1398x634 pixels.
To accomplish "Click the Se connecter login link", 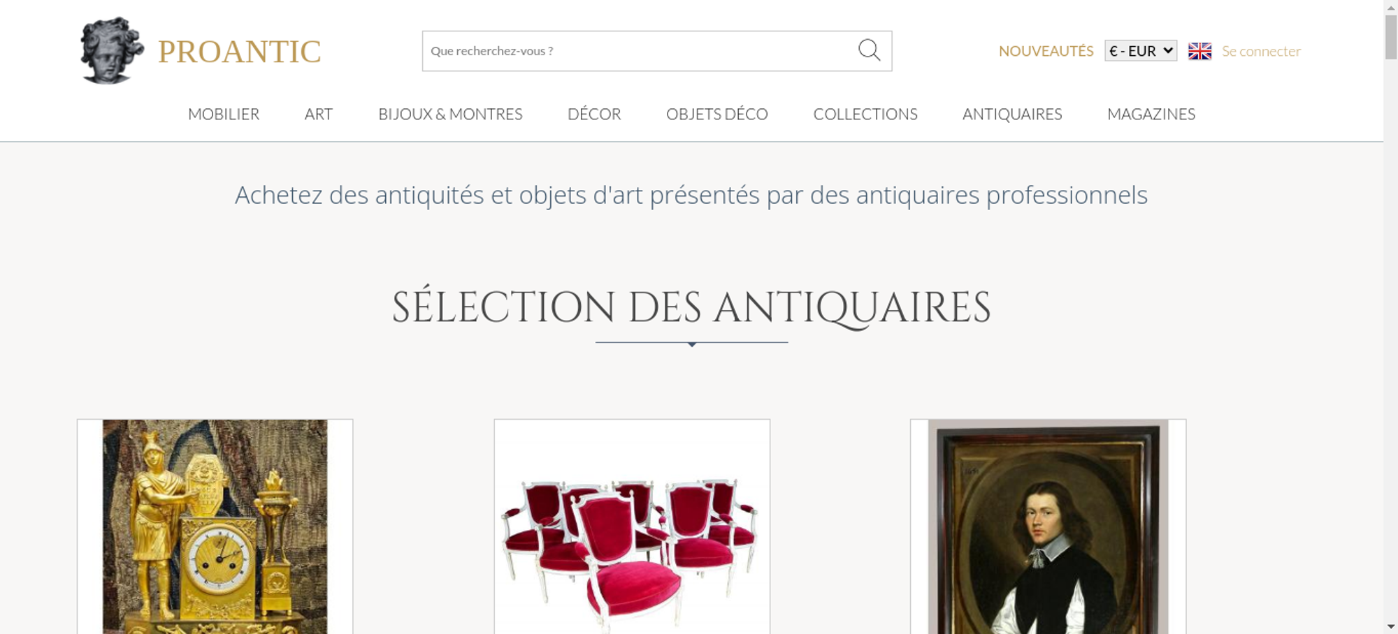I will tap(1261, 51).
